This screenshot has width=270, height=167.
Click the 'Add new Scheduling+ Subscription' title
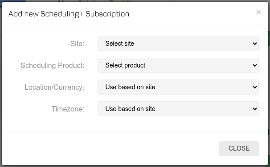coord(69,14)
